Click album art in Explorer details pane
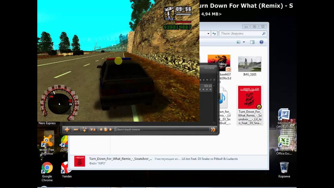Image resolution: width=334 pixels, height=188 pixels. (x=80, y=161)
